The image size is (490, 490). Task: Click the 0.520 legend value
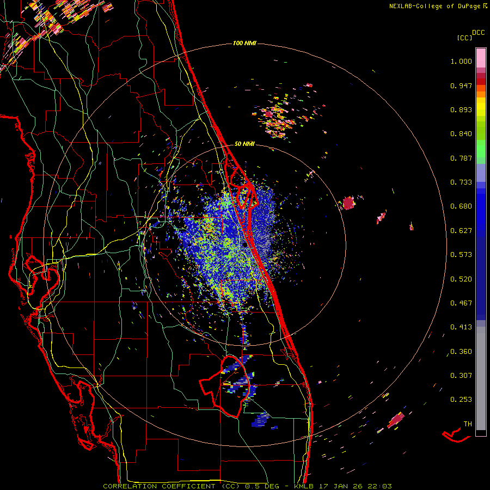click(461, 279)
